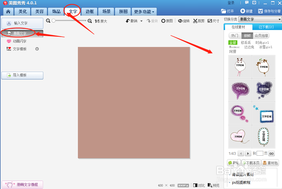Click the 旋转 rotate icon
The width and height of the screenshot is (282, 189).
pos(180,21)
